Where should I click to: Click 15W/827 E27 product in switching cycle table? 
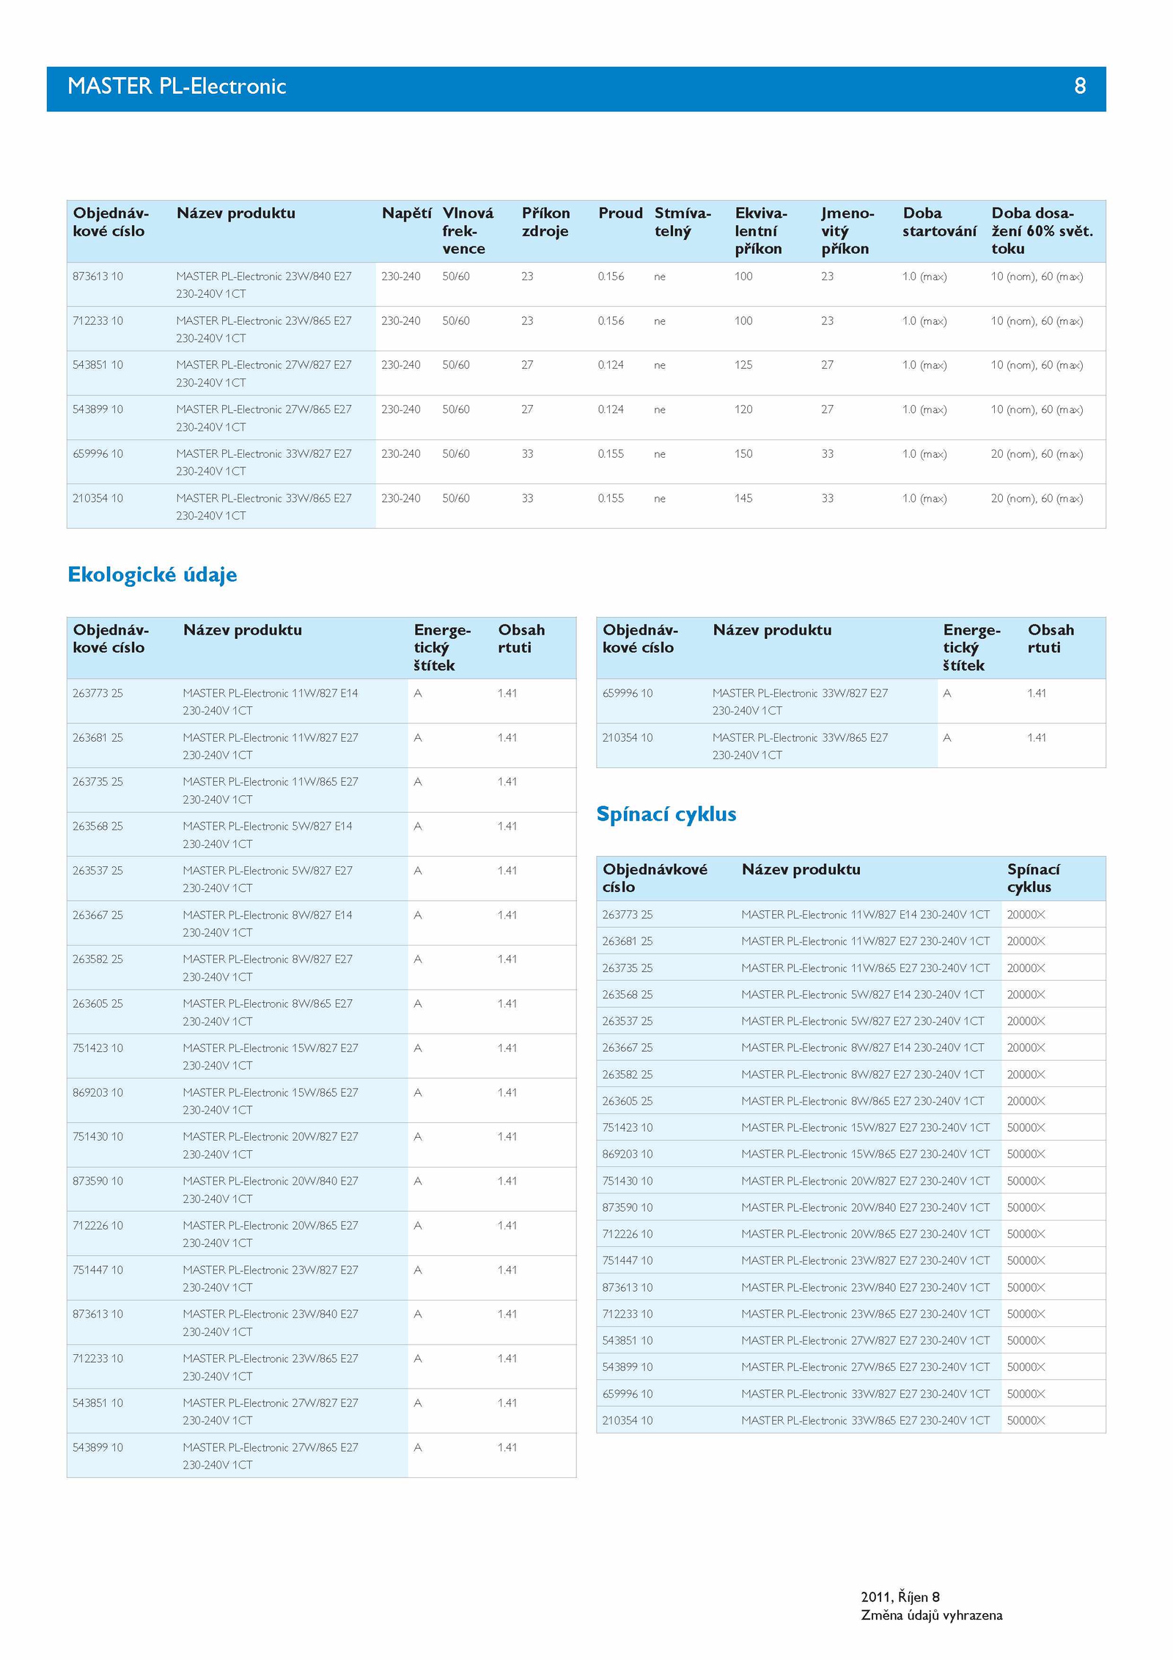coord(865,1127)
